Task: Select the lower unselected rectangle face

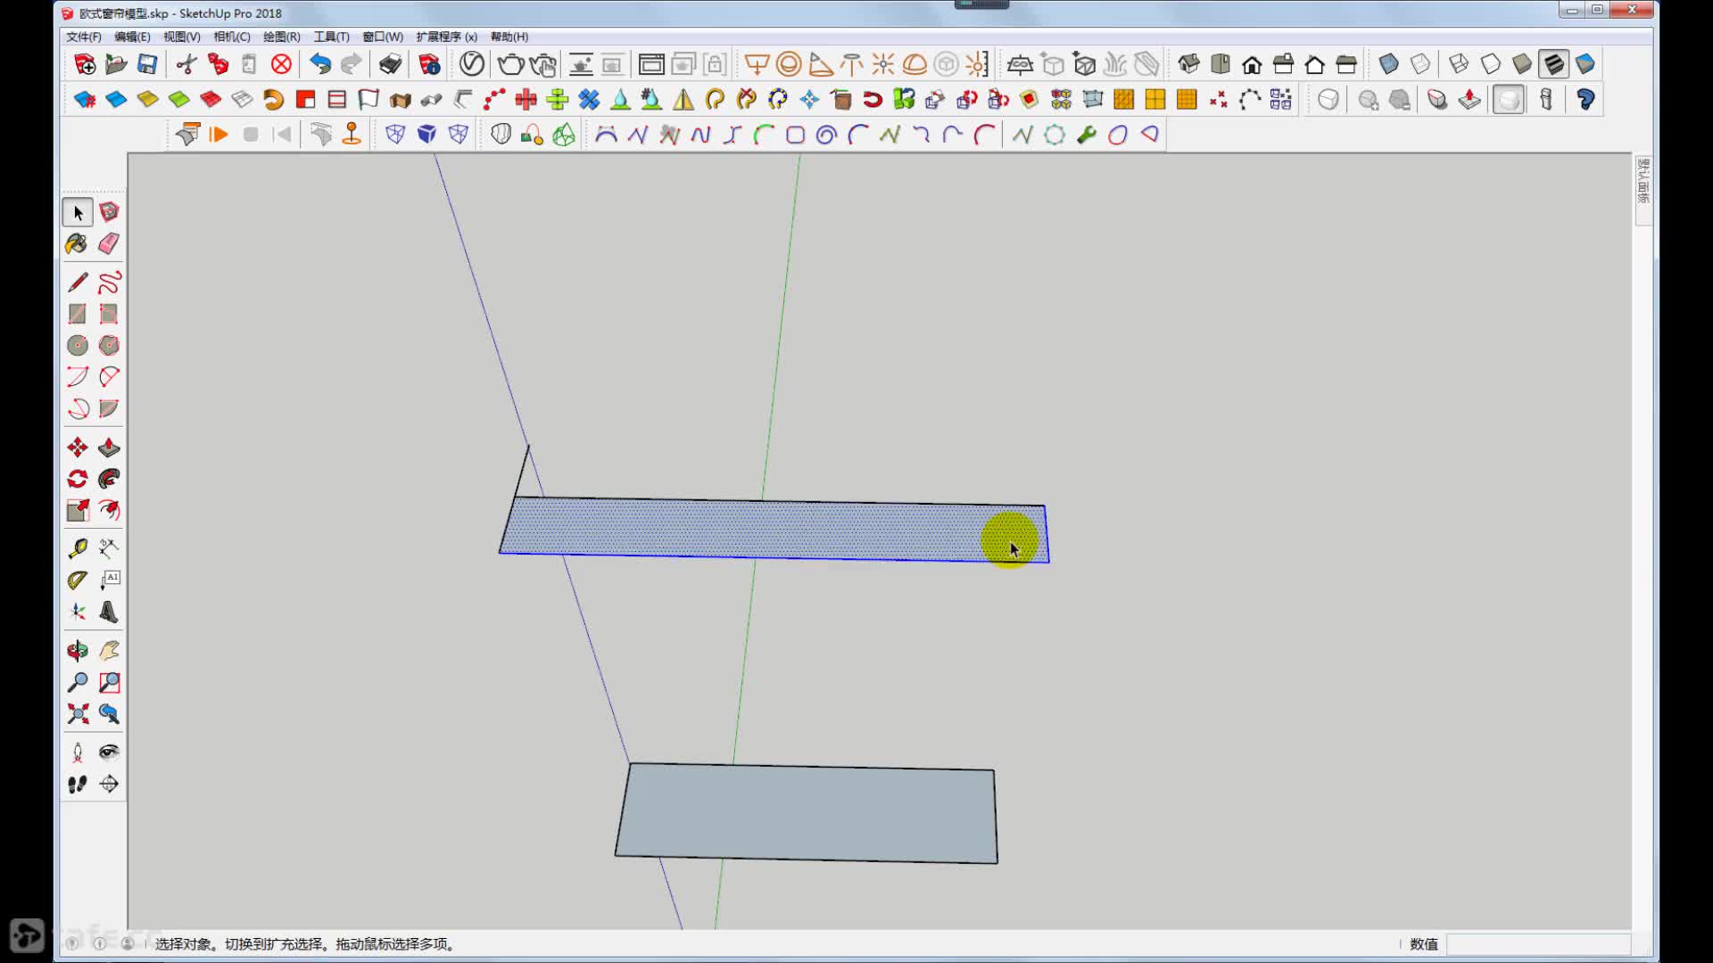Action: pyautogui.click(x=807, y=813)
